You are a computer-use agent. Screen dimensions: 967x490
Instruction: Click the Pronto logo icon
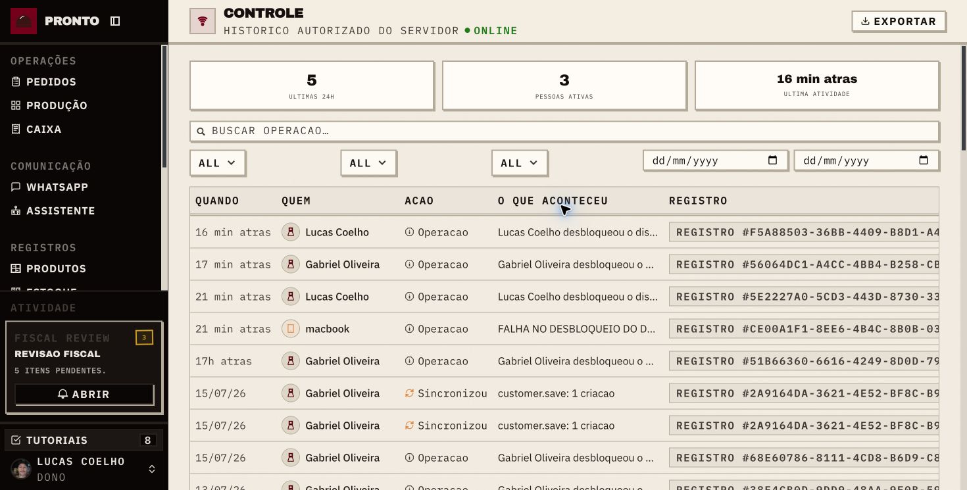pyautogui.click(x=24, y=21)
